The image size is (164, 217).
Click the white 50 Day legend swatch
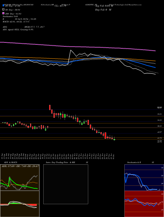3,10
